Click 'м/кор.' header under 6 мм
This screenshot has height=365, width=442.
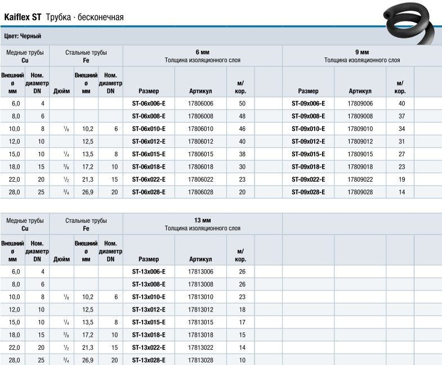(x=240, y=87)
